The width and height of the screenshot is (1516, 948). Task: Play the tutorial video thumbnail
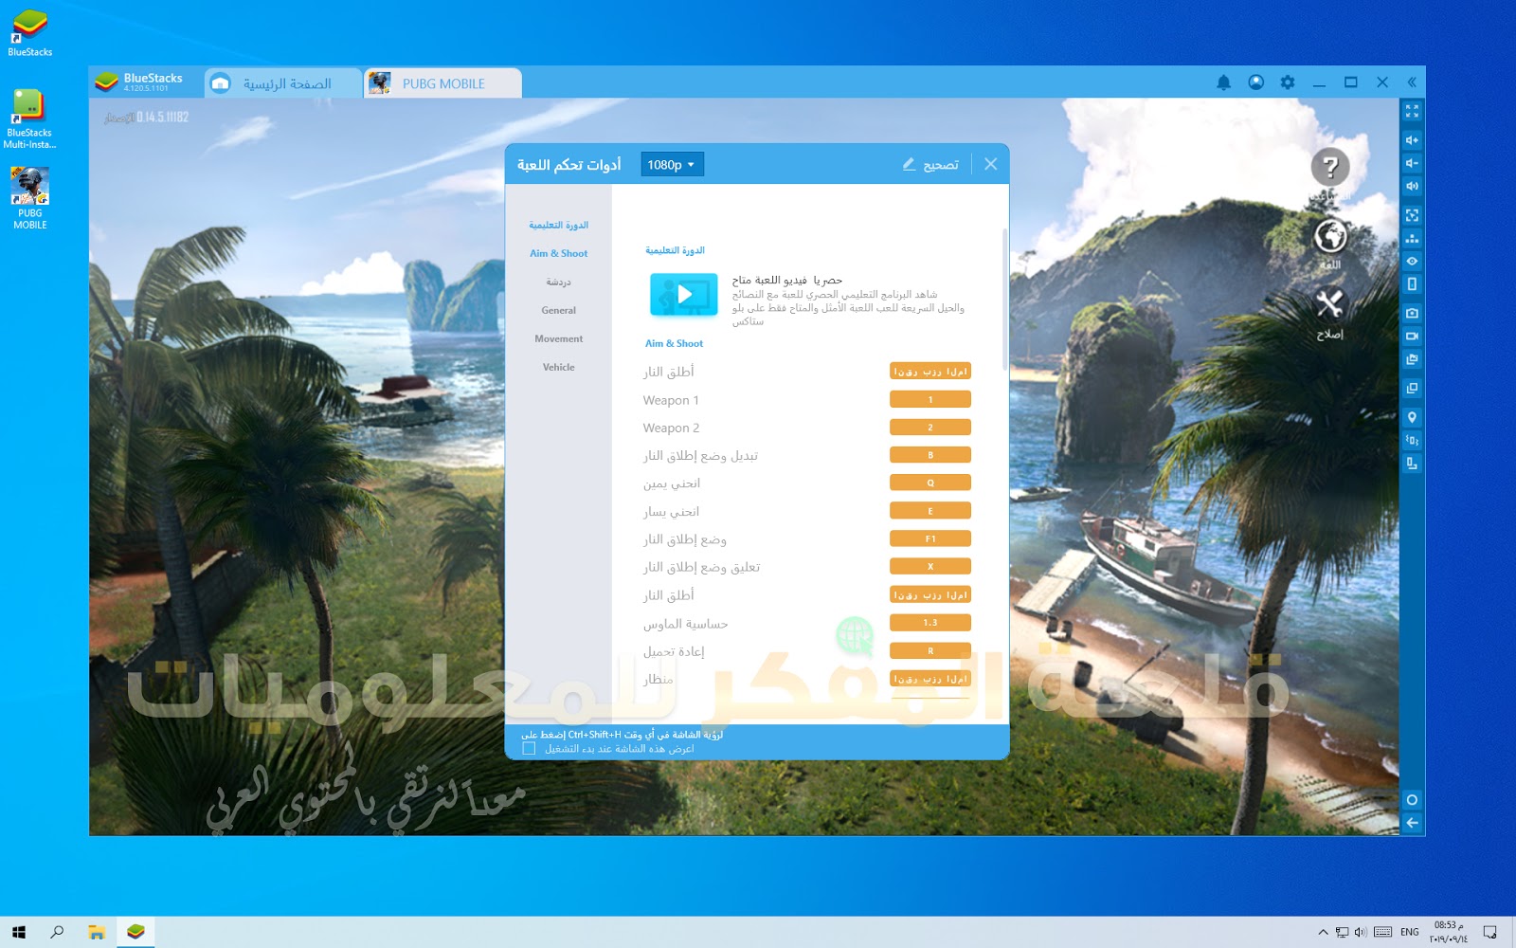pos(684,295)
